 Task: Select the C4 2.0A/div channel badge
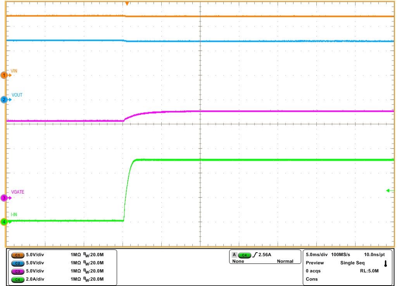point(17,279)
